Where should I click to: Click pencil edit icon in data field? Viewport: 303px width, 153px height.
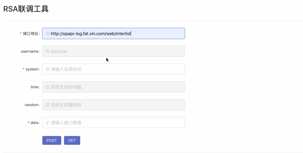(x=48, y=123)
